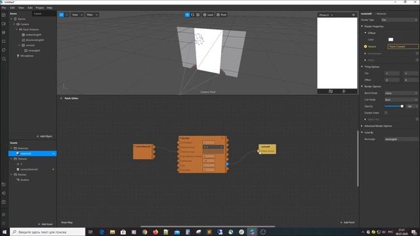Open the viewport View dropdown
Screen dimensions: 420x236
click(x=77, y=14)
